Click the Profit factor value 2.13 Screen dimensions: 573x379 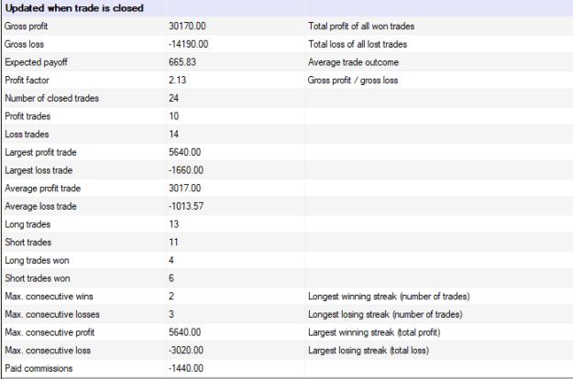177,80
